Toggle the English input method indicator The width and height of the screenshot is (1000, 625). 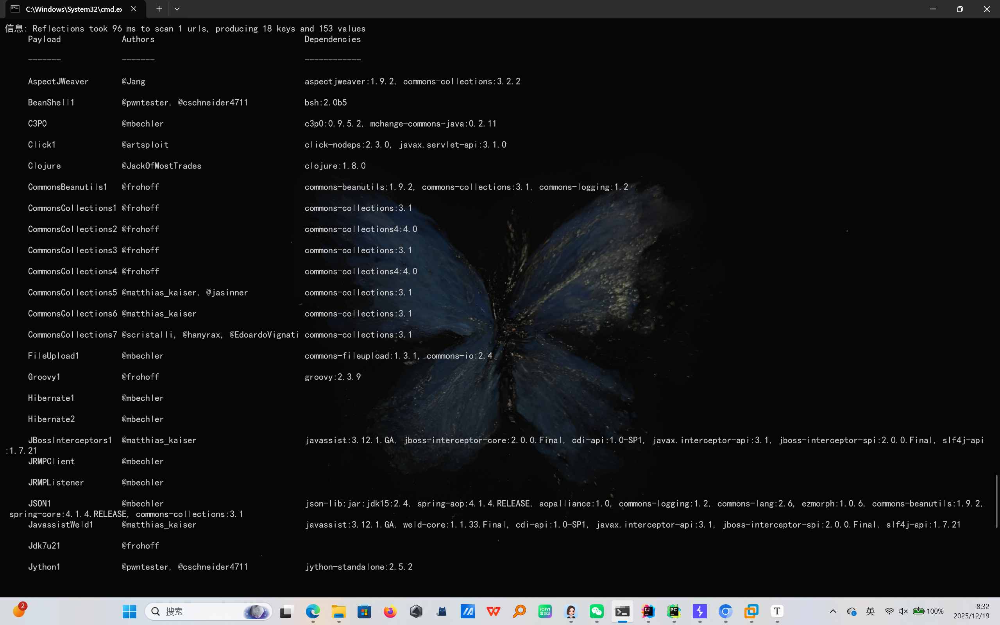tap(870, 611)
